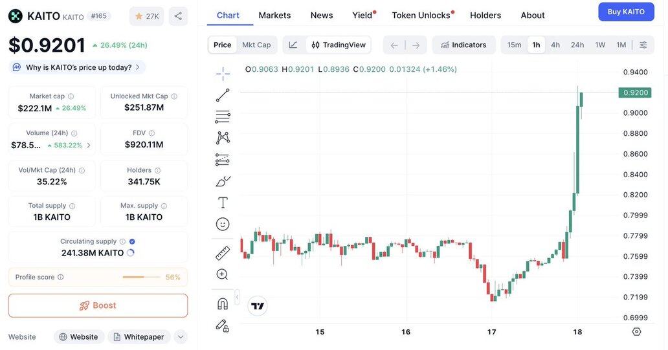Open the Markets tab
Screen dimensions: 668x350
[274, 15]
